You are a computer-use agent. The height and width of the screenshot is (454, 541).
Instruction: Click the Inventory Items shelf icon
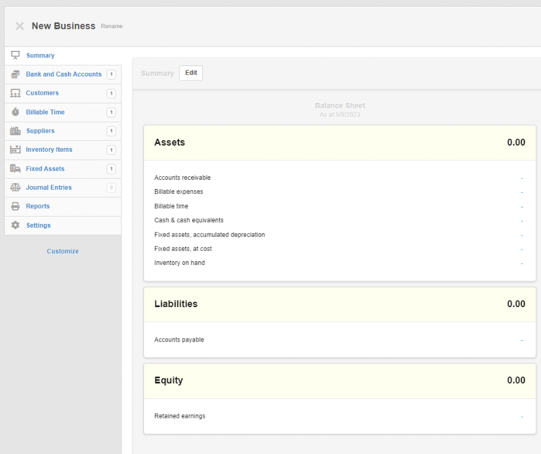(x=15, y=149)
